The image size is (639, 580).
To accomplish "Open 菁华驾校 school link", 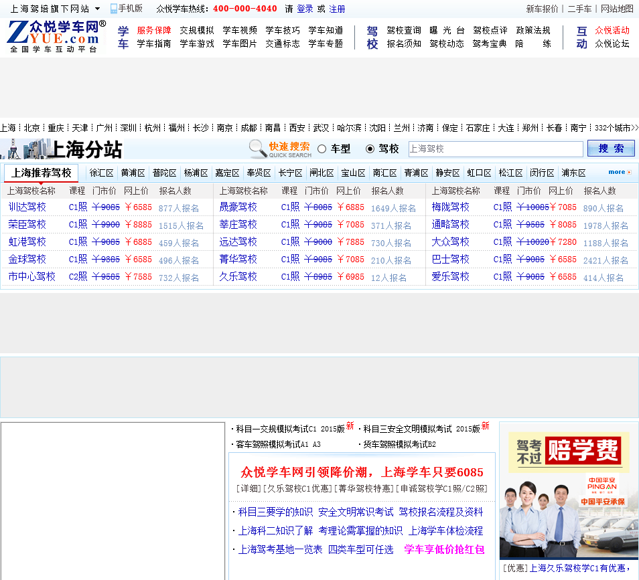I will click(238, 260).
